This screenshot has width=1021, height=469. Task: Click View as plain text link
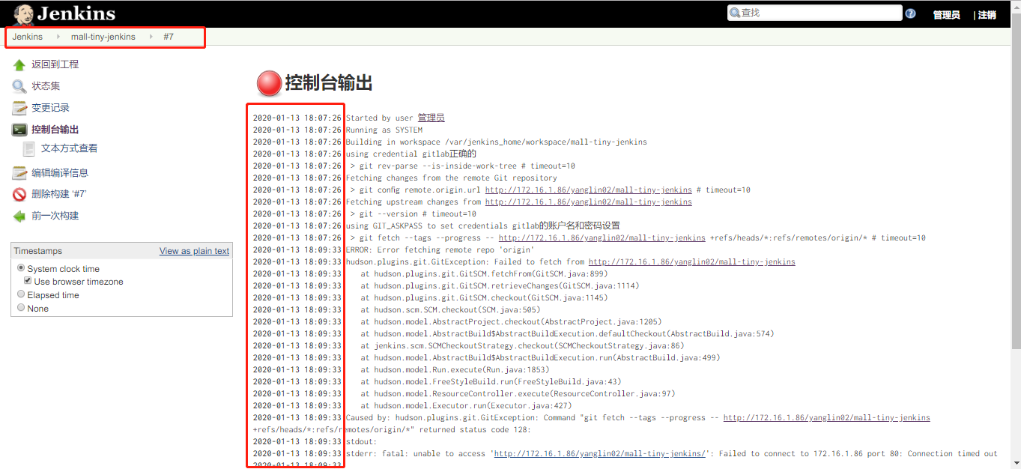(194, 251)
